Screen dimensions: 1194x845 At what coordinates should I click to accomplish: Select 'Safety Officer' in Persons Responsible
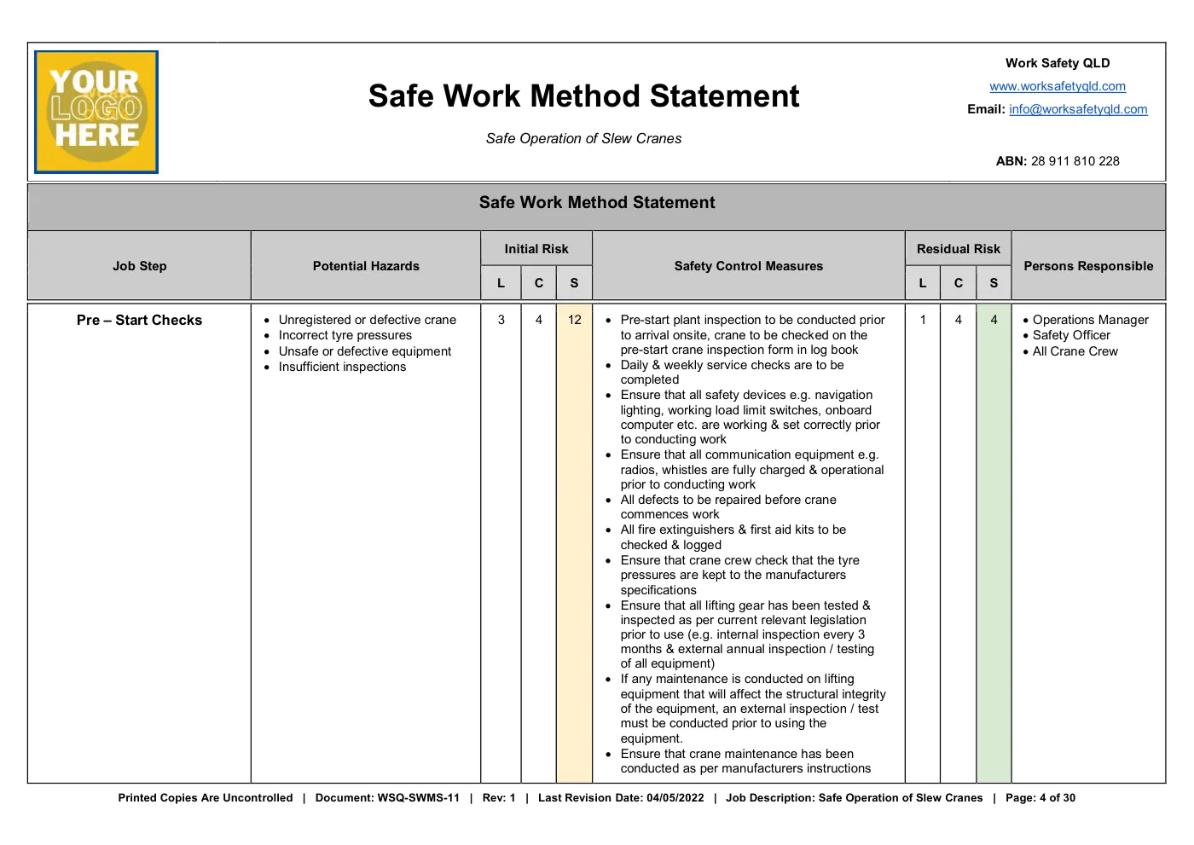[x=1071, y=335]
